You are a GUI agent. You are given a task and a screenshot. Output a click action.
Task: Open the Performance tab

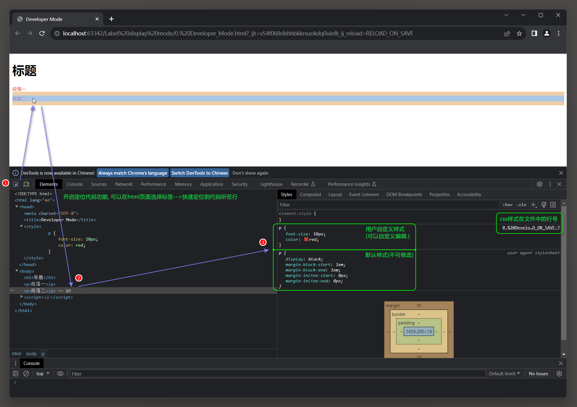(x=154, y=184)
